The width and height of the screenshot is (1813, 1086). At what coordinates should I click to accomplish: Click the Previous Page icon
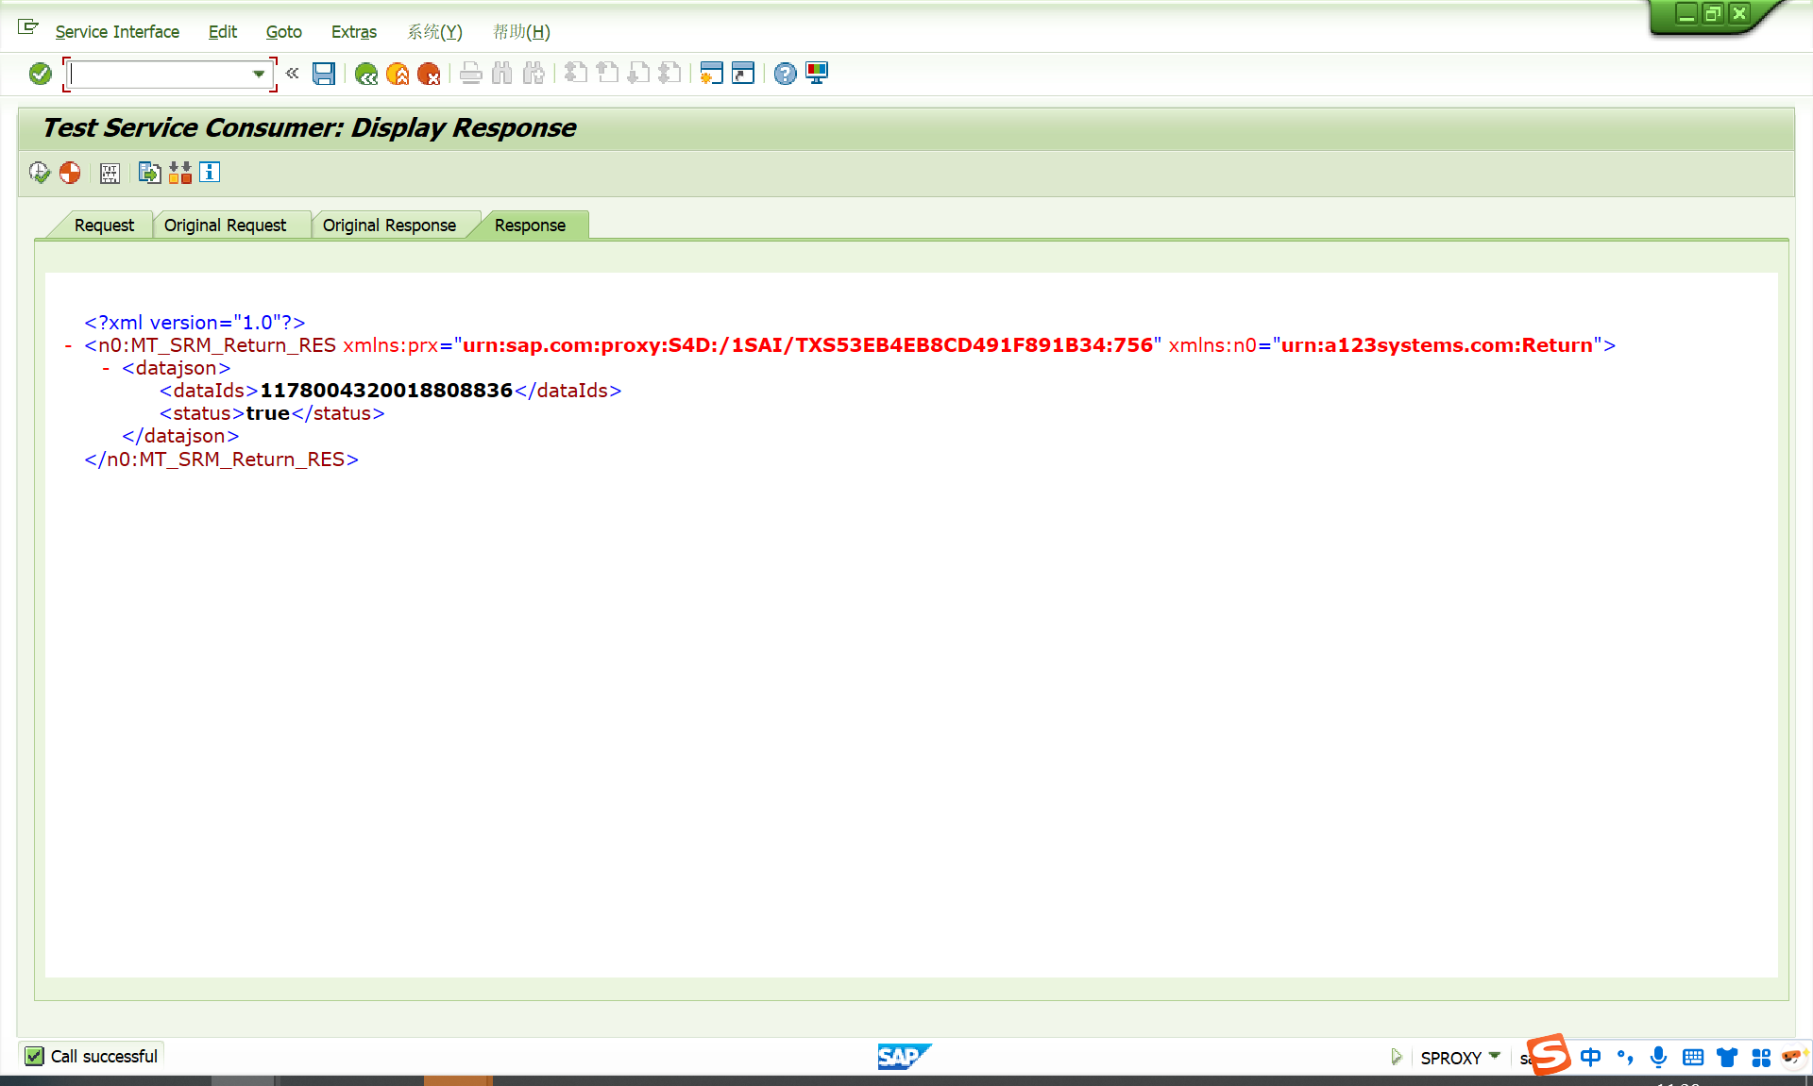(607, 74)
